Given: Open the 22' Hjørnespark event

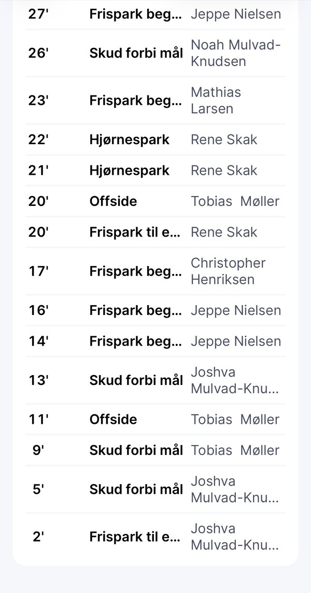Looking at the screenshot, I should tap(129, 140).
